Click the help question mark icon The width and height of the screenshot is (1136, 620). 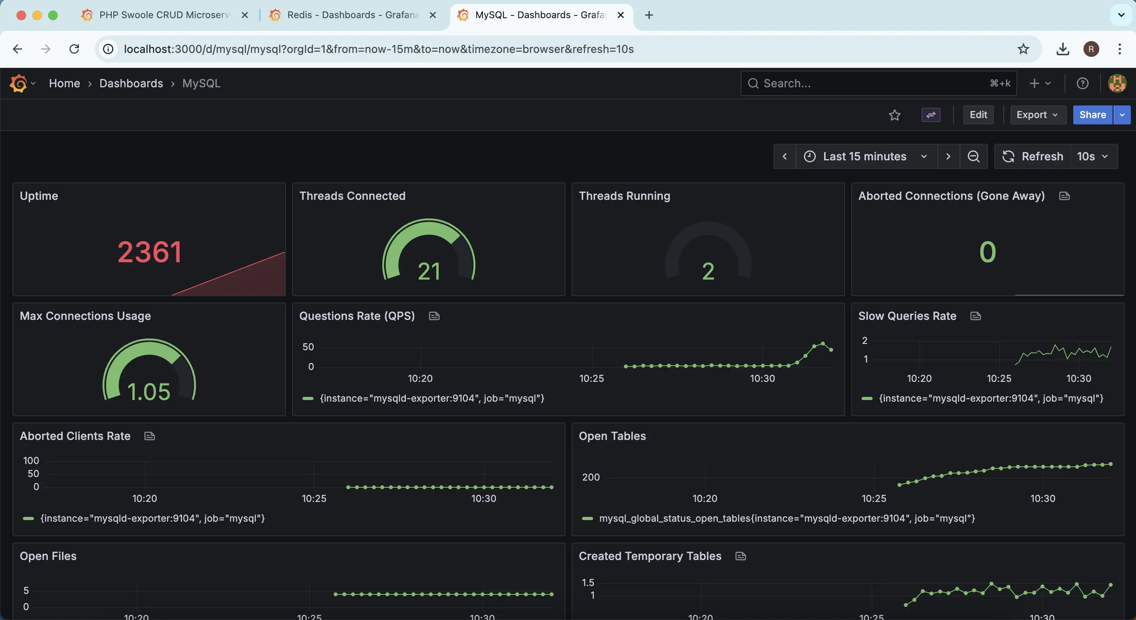click(x=1083, y=83)
